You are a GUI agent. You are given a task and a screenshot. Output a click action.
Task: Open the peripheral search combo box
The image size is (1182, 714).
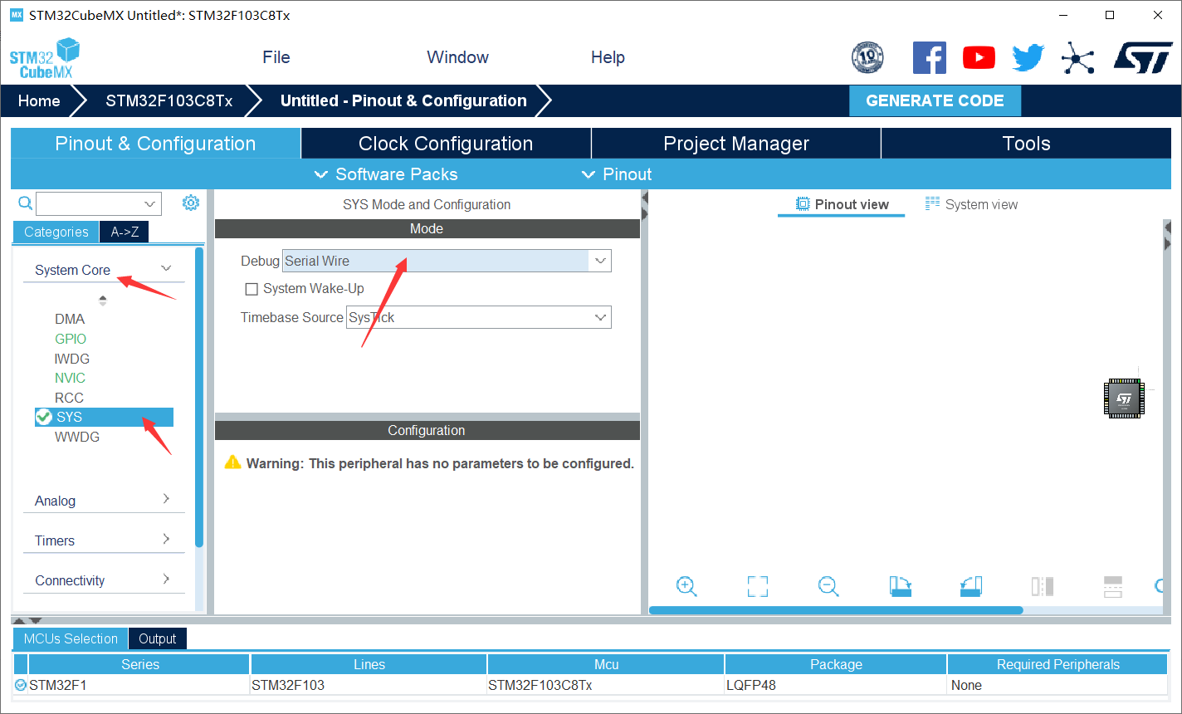point(99,203)
